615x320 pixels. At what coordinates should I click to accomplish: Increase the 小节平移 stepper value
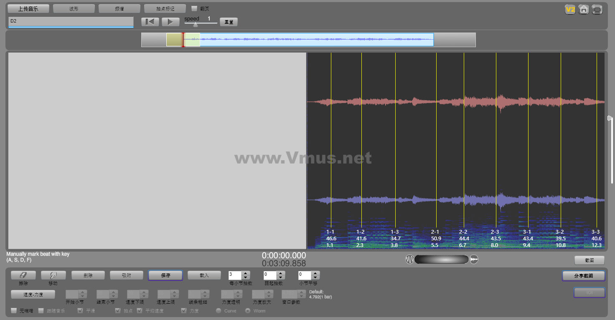[315, 273]
